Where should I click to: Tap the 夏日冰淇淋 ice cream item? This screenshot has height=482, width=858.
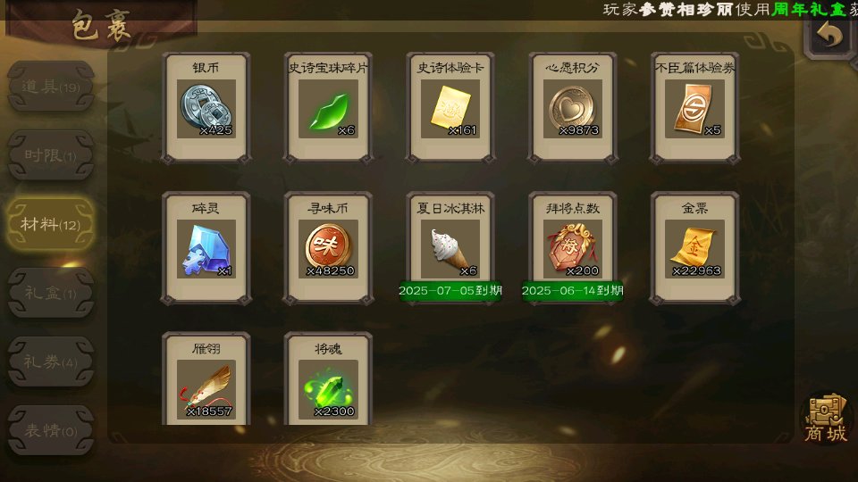tap(450, 248)
